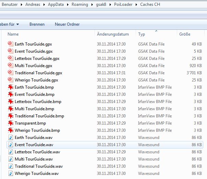The width and height of the screenshot is (207, 179).
Task: Go to the Roaming folder in the breadcrumb
Action: pyautogui.click(x=80, y=4)
